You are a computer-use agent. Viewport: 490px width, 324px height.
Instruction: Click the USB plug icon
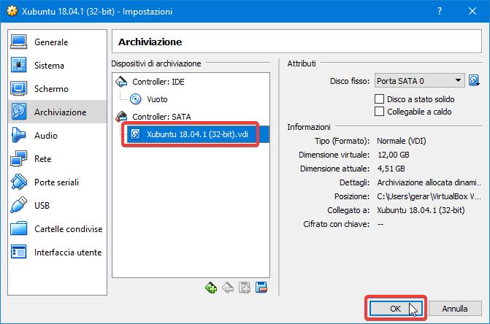(x=18, y=205)
